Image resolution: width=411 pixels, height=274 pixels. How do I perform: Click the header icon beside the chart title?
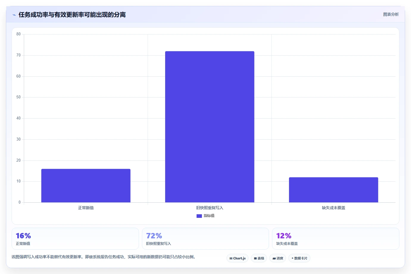(x=14, y=15)
